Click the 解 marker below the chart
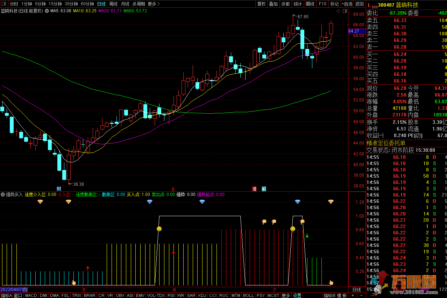 point(264,189)
